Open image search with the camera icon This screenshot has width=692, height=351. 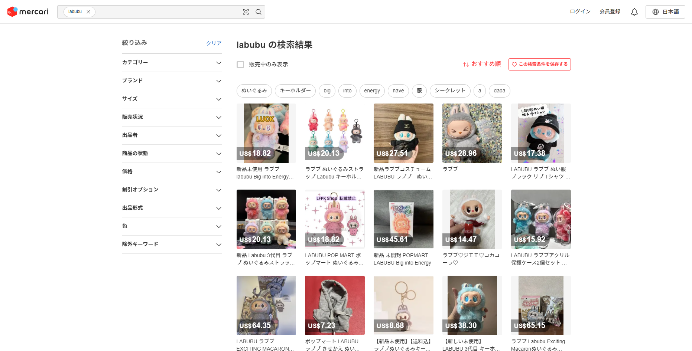(246, 12)
